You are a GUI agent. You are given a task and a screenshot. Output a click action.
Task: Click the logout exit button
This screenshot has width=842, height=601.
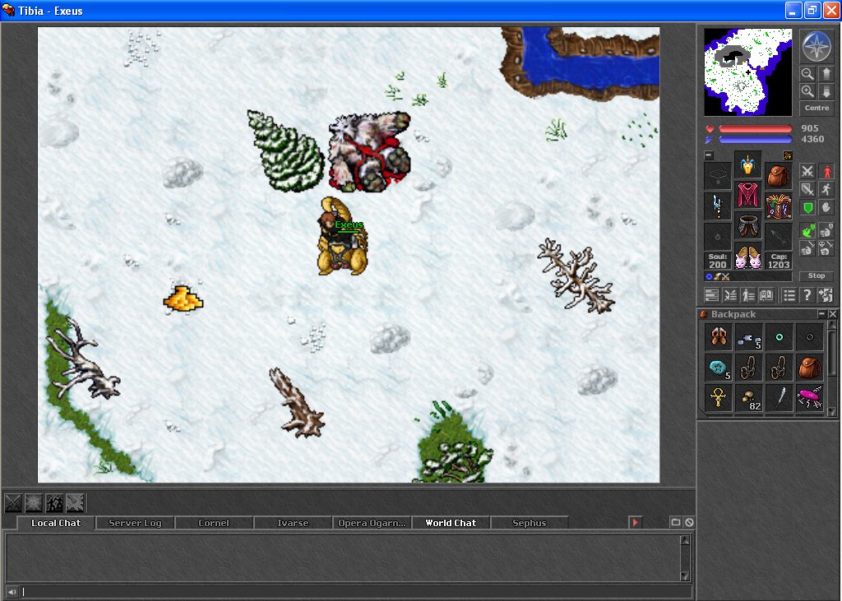[826, 295]
